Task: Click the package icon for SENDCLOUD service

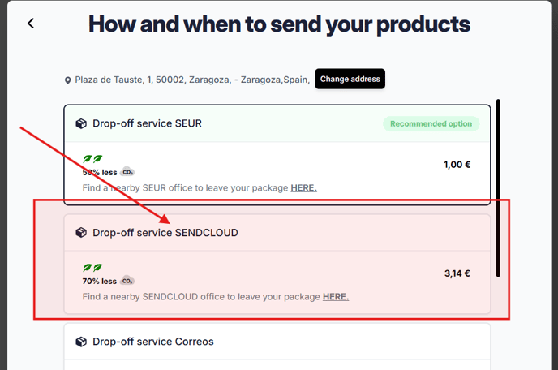Action: 81,233
